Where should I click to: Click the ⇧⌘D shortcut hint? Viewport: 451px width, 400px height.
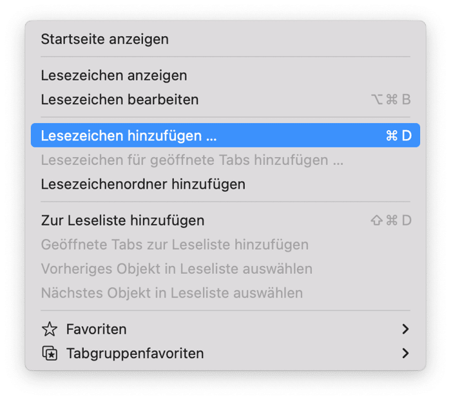pos(391,220)
